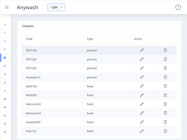Delete the TEST200 coupon

[165, 59]
